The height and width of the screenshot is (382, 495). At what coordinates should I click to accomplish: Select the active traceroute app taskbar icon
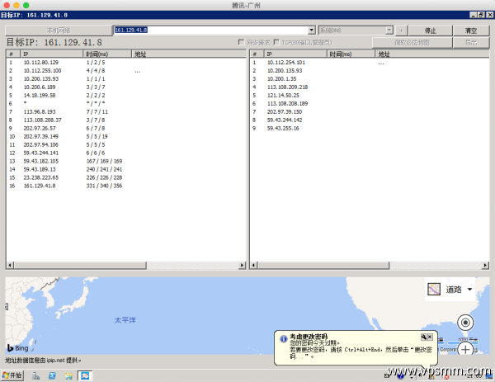tap(85, 375)
